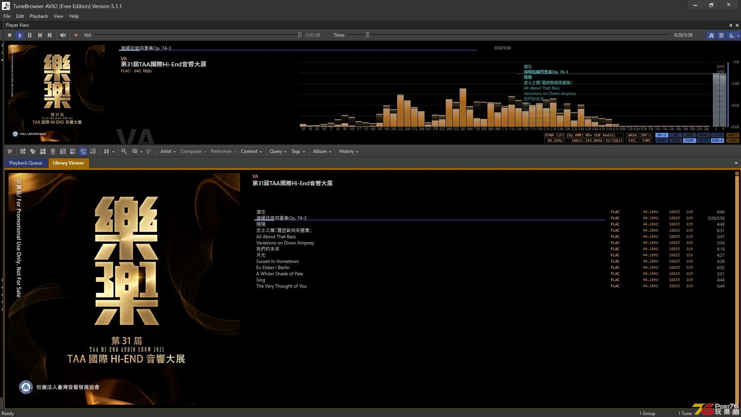The height and width of the screenshot is (417, 741).
Task: Skip to the previous track
Action: click(x=40, y=35)
